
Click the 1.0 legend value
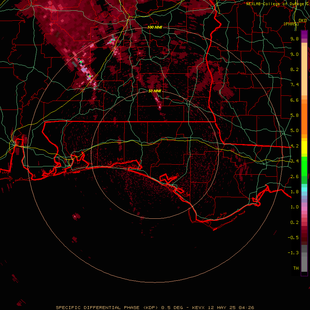[x=294, y=207]
